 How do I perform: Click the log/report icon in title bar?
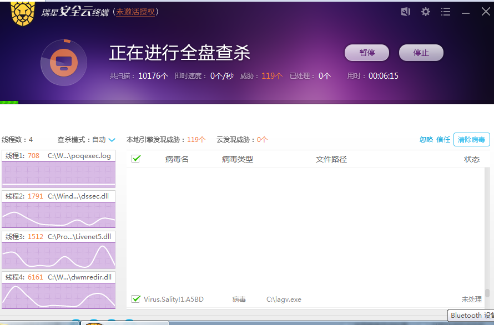406,12
